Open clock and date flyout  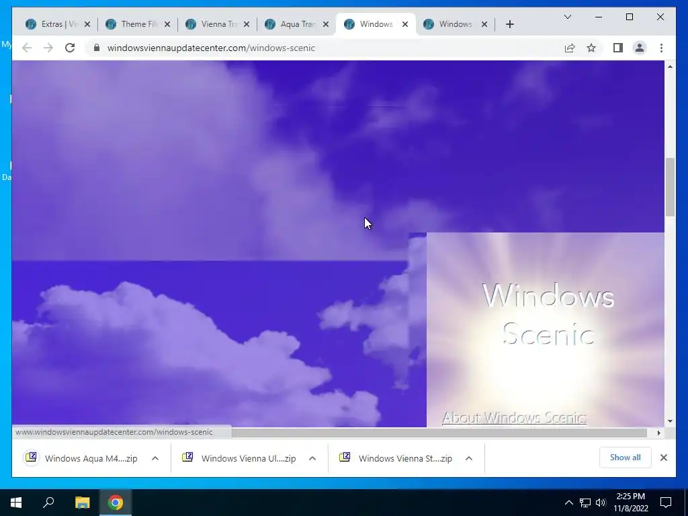point(630,503)
